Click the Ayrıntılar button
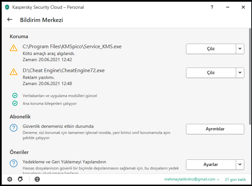252x186 pixels. (x=215, y=129)
